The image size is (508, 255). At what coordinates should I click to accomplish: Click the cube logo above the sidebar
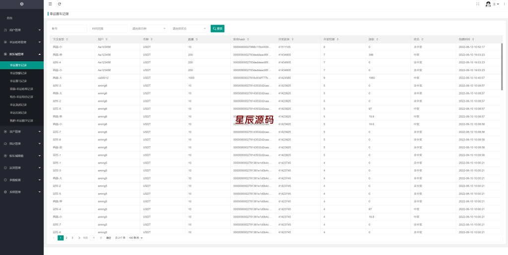[x=22, y=4]
